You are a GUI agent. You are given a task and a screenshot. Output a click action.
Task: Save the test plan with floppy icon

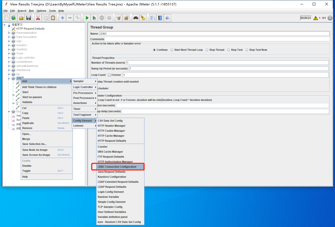[x=28, y=18]
